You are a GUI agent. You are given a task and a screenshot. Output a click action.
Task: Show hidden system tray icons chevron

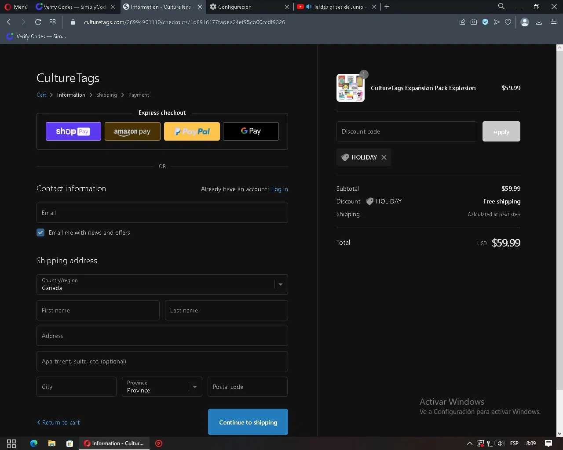click(469, 443)
